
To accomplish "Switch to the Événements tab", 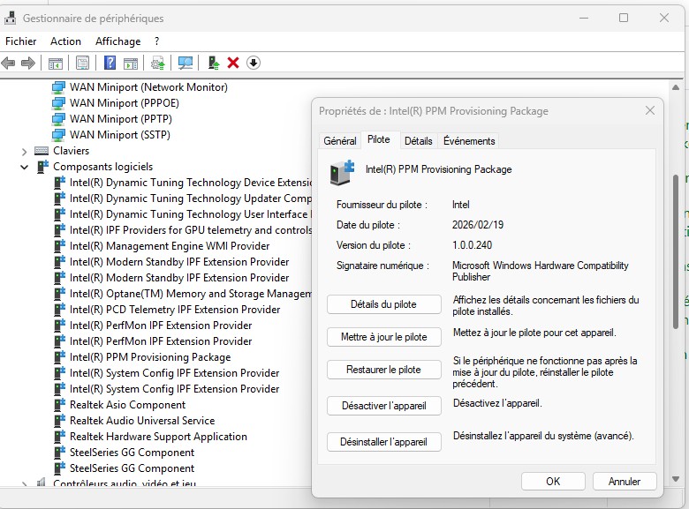I will coord(469,141).
